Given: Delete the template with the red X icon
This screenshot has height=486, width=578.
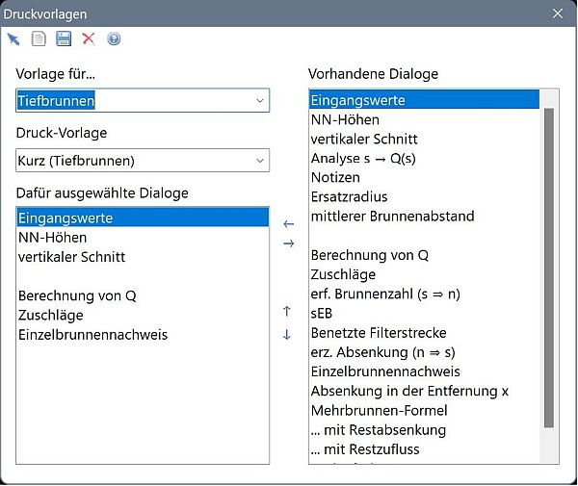Looking at the screenshot, I should coord(89,38).
